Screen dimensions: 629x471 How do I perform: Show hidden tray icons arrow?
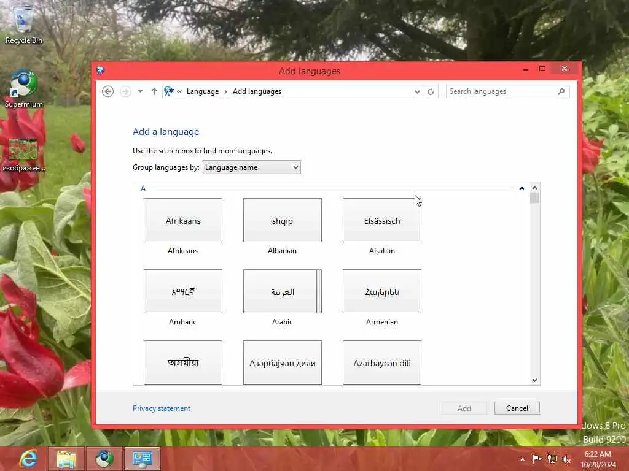(522, 459)
